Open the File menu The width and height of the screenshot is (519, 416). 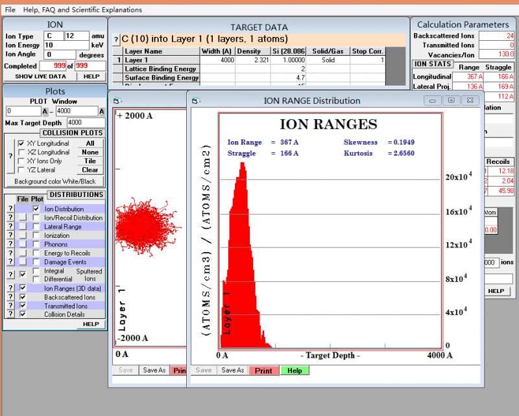pos(10,10)
